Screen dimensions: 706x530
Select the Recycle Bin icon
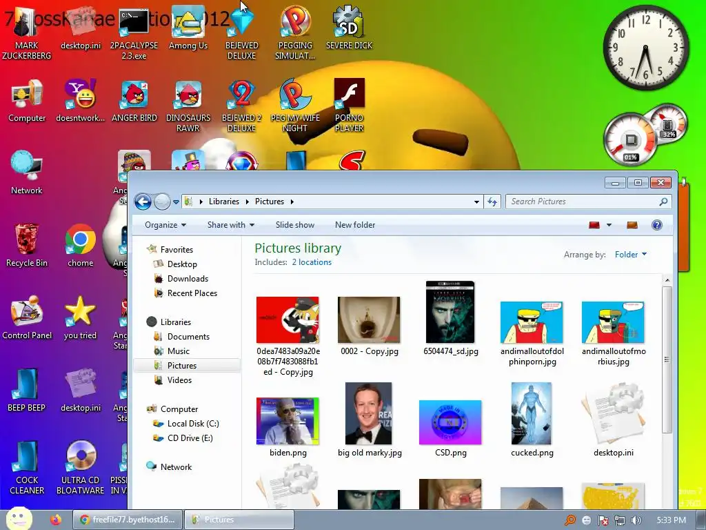click(27, 246)
